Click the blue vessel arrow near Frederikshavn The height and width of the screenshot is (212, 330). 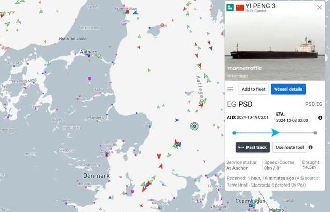(x=136, y=12)
